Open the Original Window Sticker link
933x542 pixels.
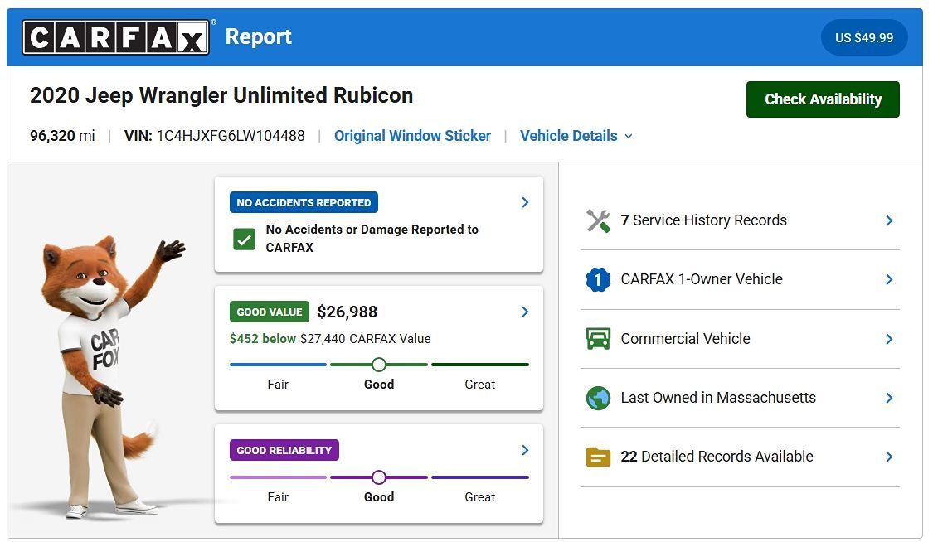[x=412, y=136]
